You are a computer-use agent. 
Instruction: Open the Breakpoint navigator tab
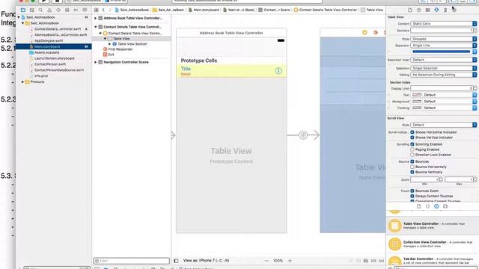coord(76,10)
